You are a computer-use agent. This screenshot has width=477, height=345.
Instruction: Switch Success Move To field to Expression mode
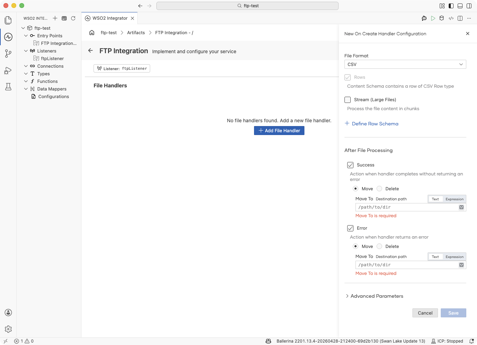coord(455,199)
